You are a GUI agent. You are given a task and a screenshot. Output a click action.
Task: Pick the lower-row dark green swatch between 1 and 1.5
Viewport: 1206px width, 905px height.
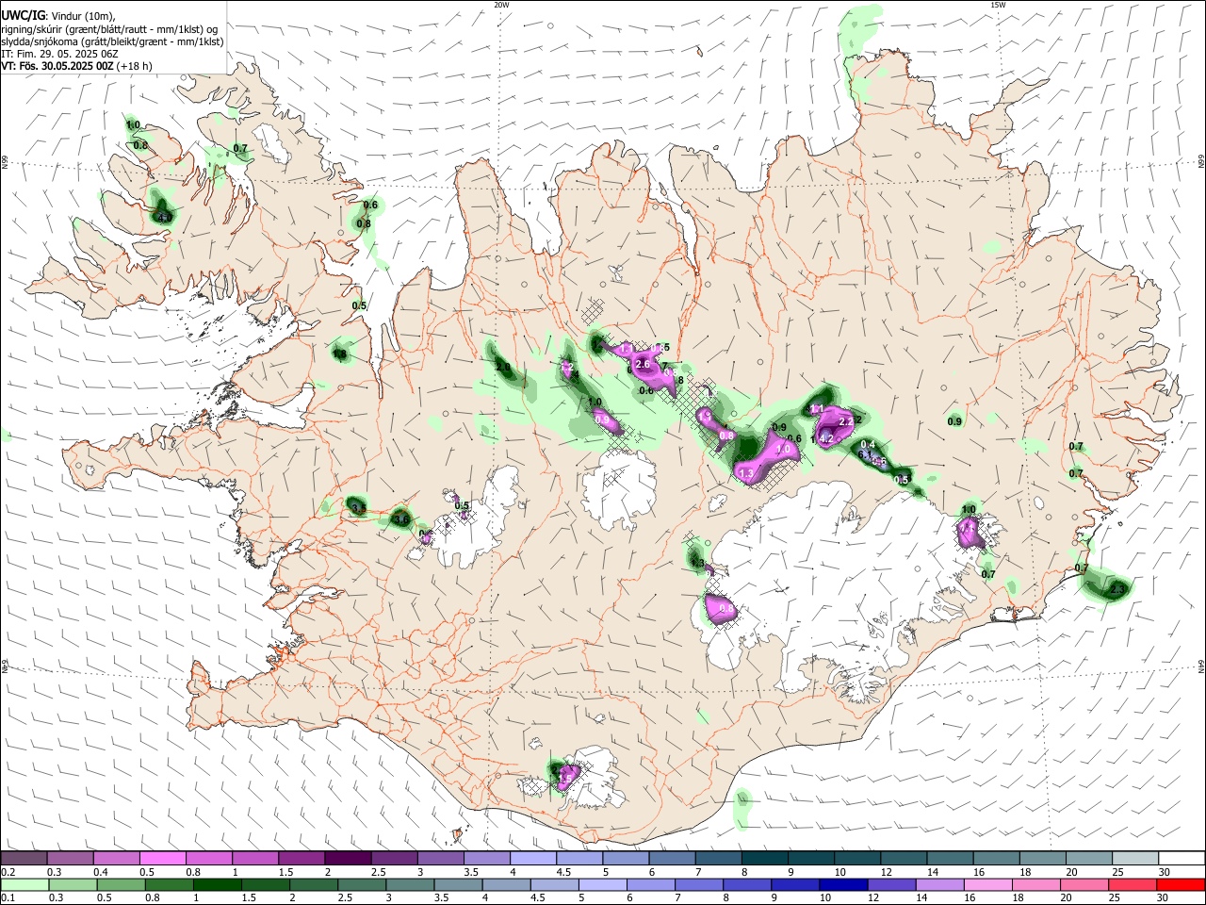pyautogui.click(x=217, y=885)
